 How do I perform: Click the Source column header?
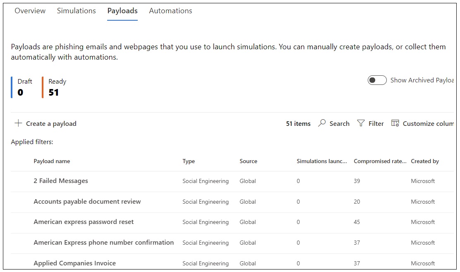point(248,161)
